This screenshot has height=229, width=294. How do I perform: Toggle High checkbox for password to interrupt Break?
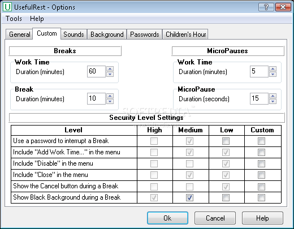[154, 141]
